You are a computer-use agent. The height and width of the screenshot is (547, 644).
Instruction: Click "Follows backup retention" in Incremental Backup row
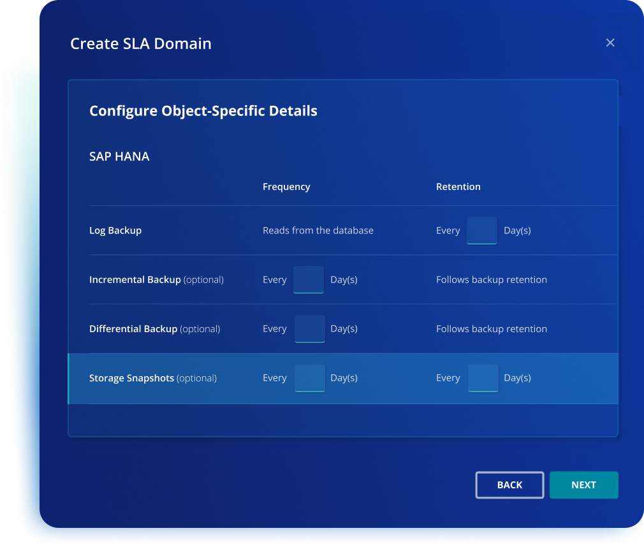click(491, 280)
